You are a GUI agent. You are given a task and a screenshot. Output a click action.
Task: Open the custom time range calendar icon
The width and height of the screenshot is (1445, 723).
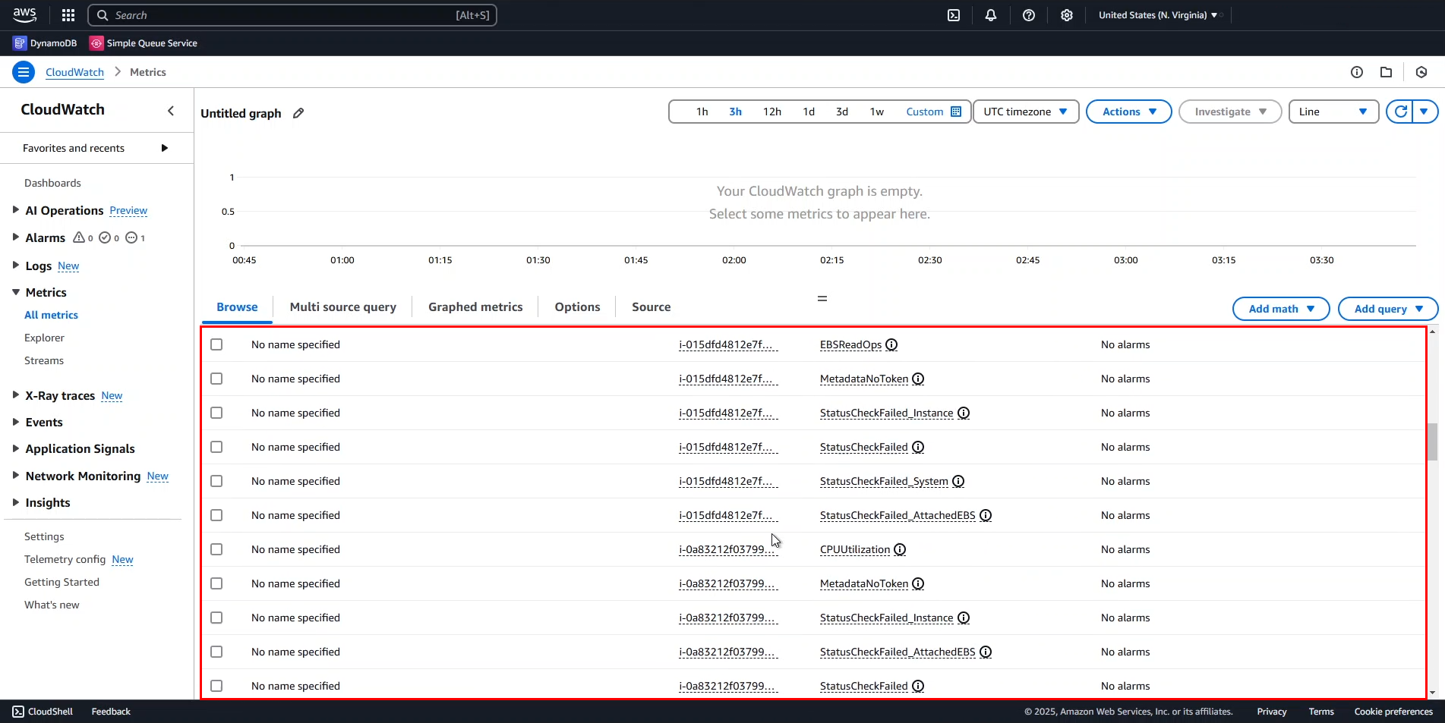956,112
